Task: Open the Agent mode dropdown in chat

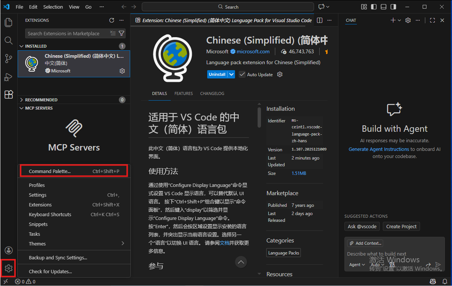Action: pos(357,265)
